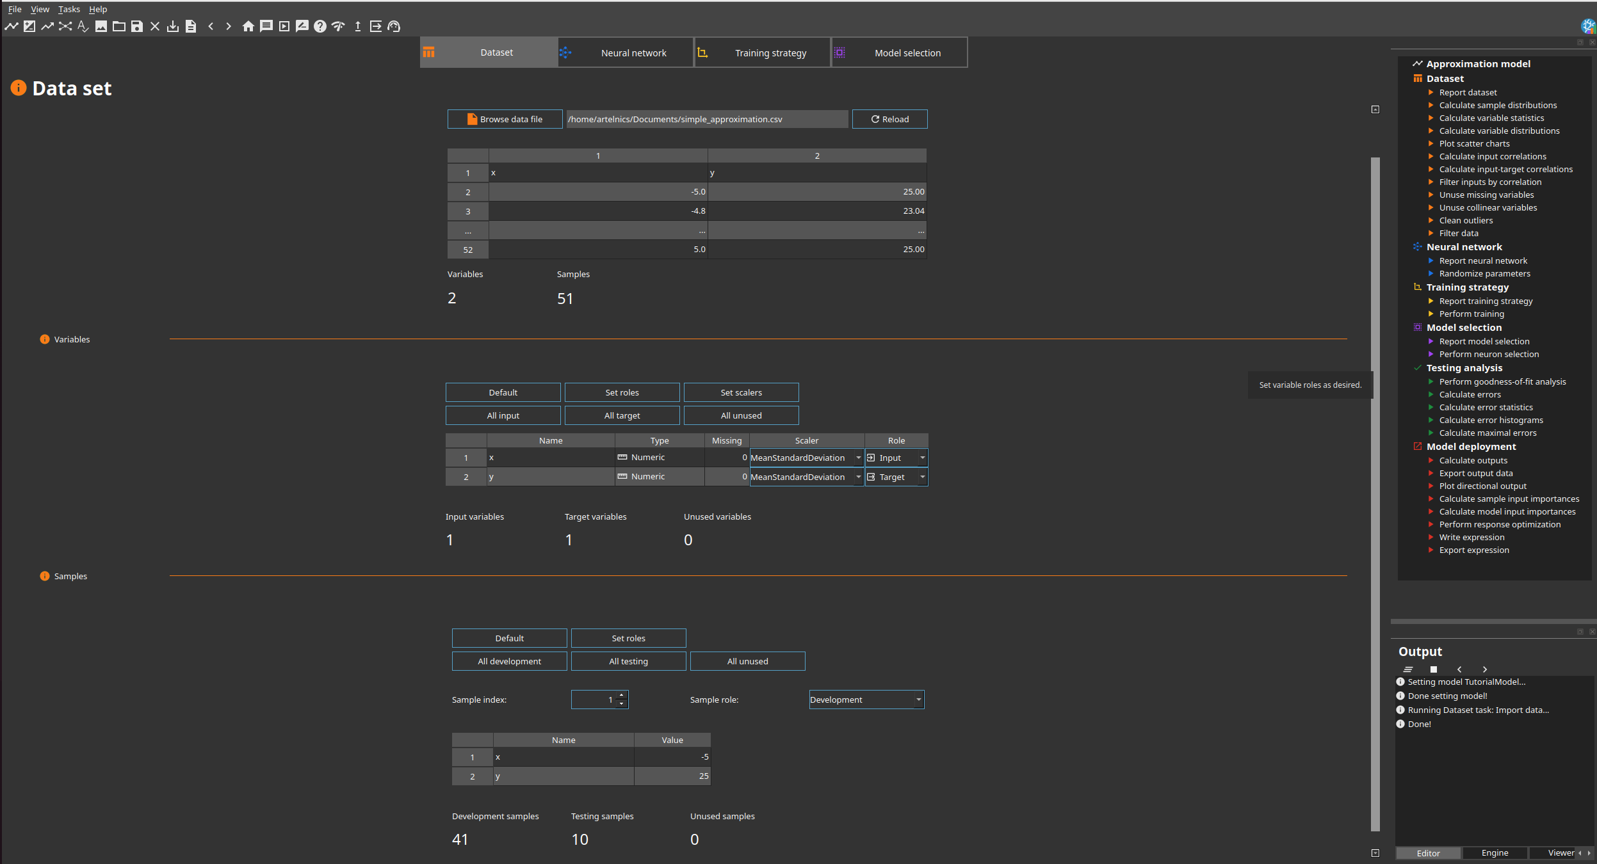The image size is (1597, 864).
Task: Click the document report toolbar icon
Action: pos(191,26)
